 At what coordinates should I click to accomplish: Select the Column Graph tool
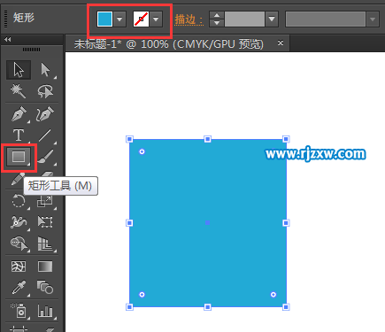45,311
